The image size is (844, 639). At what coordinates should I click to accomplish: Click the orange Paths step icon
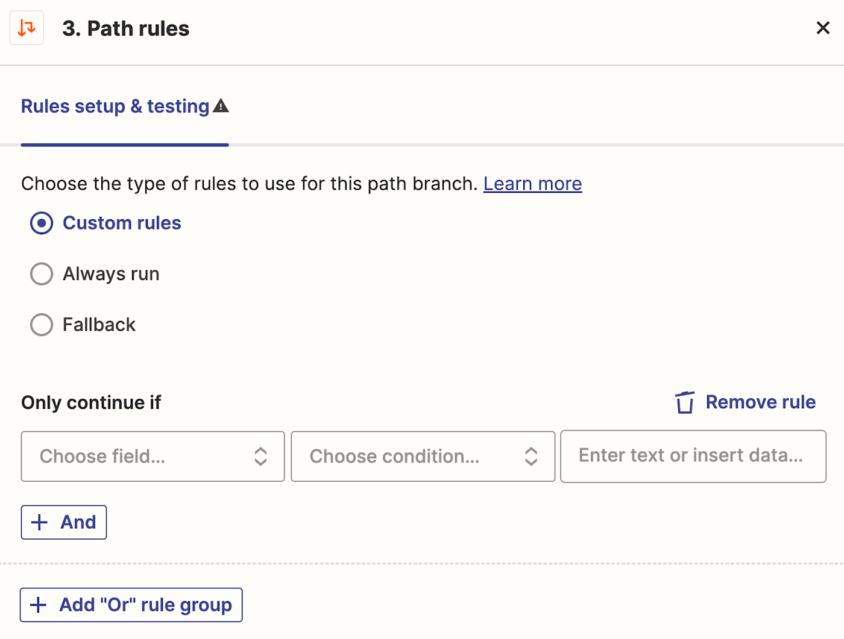(27, 28)
